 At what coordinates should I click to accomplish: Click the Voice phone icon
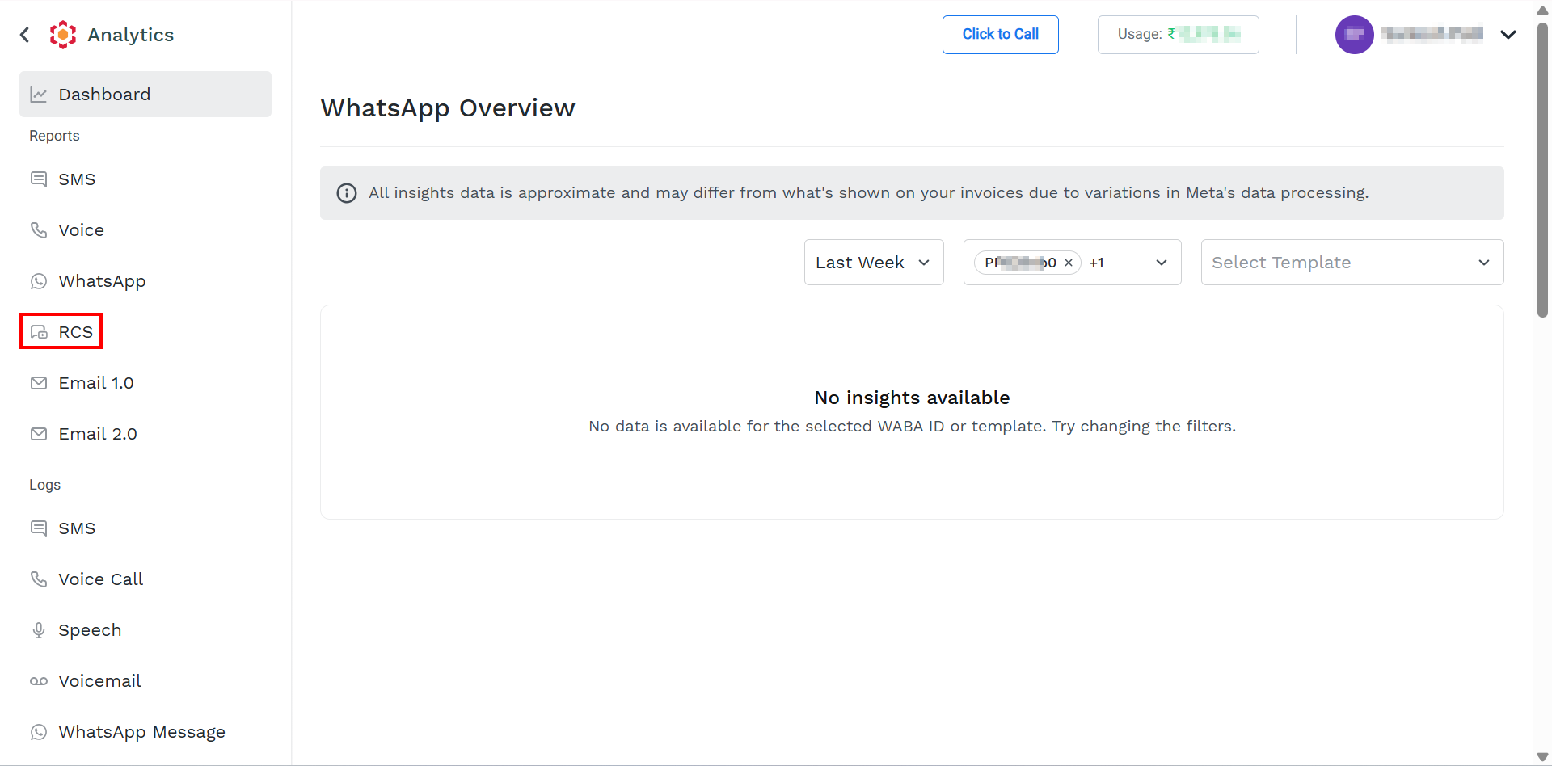(x=39, y=230)
